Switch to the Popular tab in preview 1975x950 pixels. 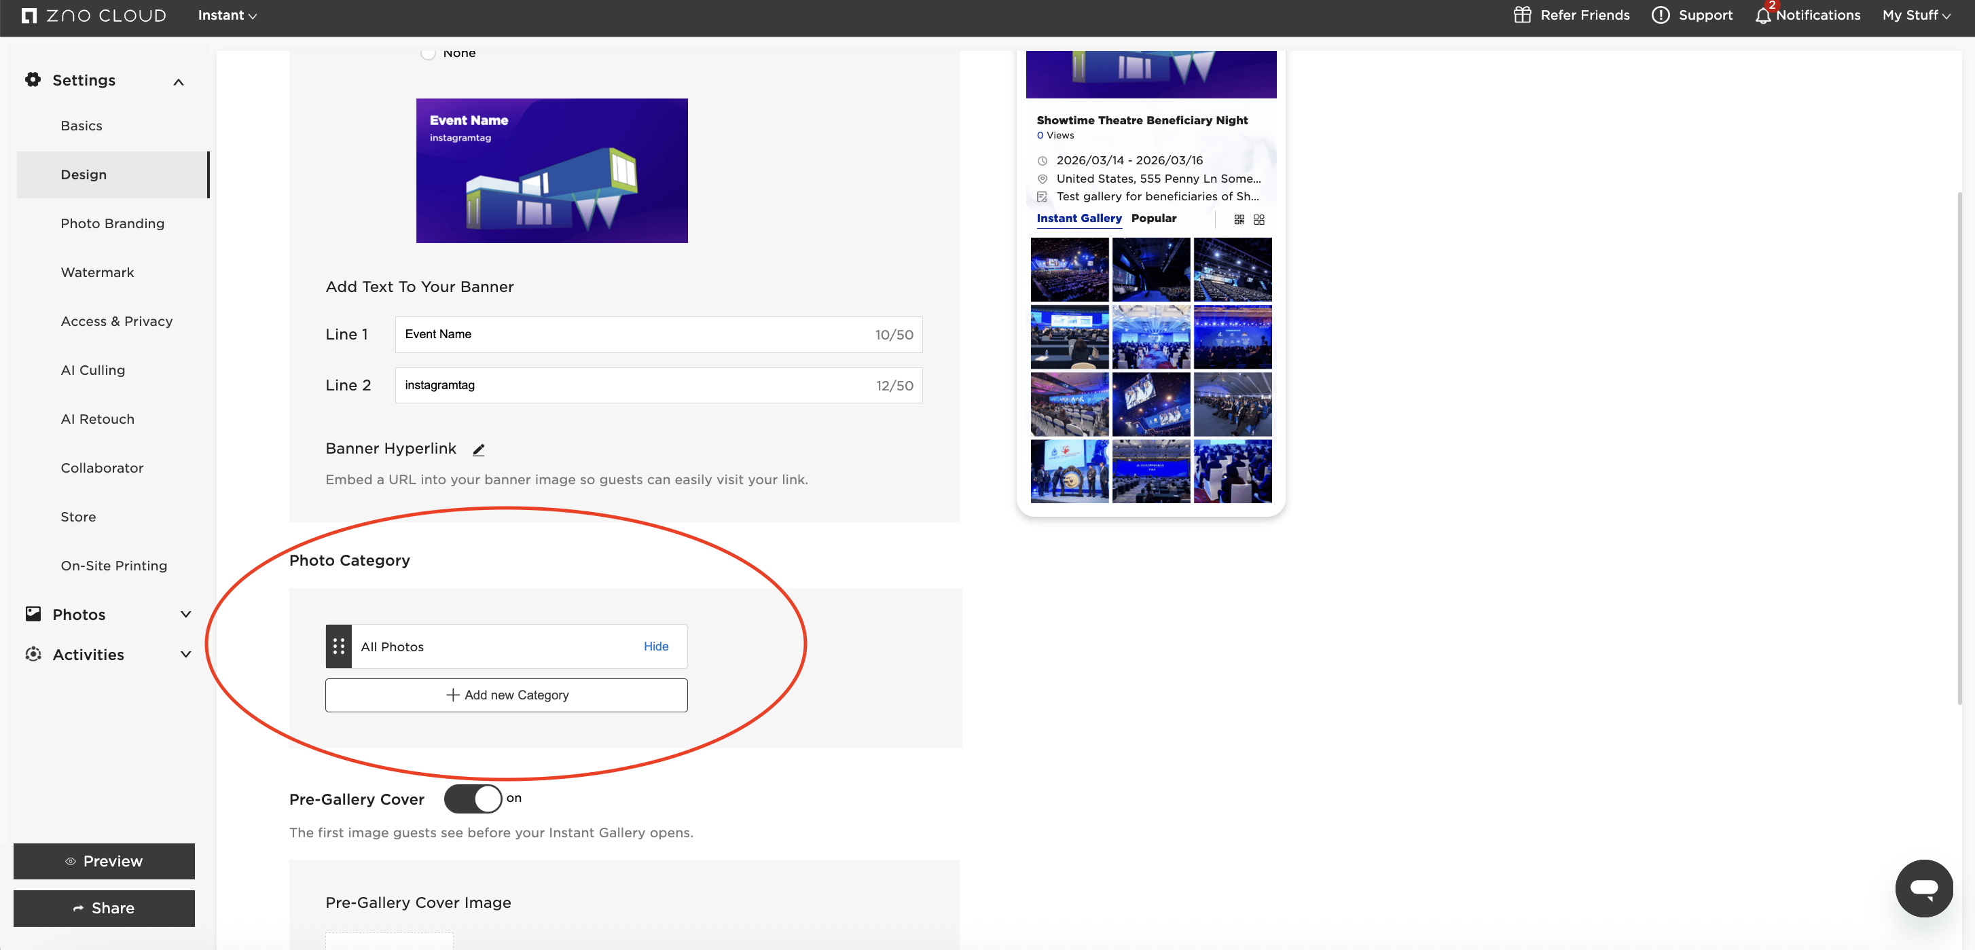point(1153,219)
